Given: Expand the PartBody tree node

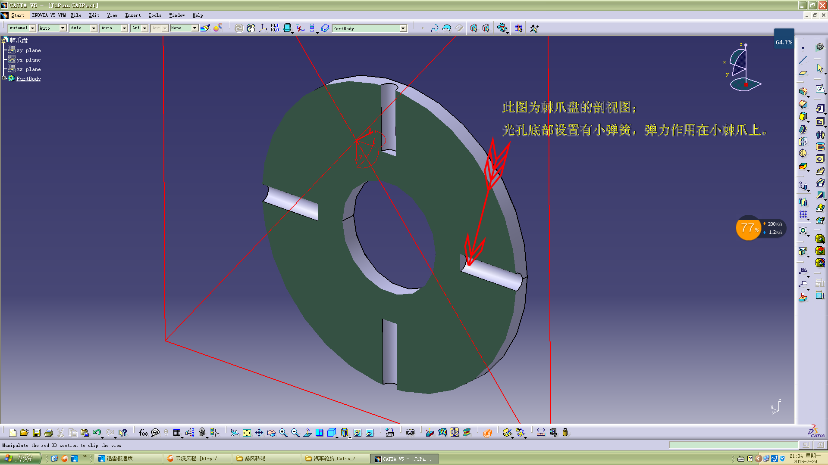Looking at the screenshot, I should (4, 78).
